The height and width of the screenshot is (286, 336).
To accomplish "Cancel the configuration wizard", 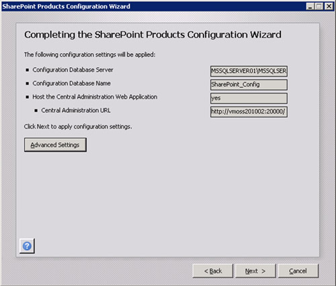I will pyautogui.click(x=298, y=271).
